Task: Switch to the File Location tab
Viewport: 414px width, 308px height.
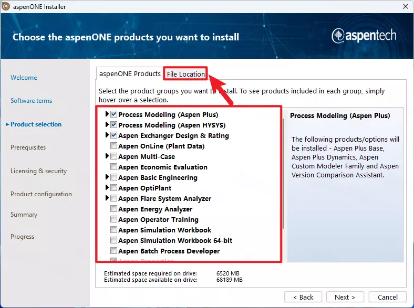Action: (185, 74)
